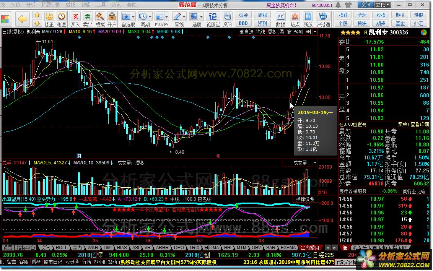
Task: Open the 画线 dropdown arrow
Action: pos(184,17)
